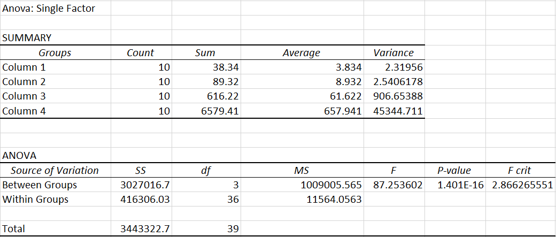Select the 'Source of Variation' header cell
This screenshot has height=237, width=556.
[x=55, y=171]
